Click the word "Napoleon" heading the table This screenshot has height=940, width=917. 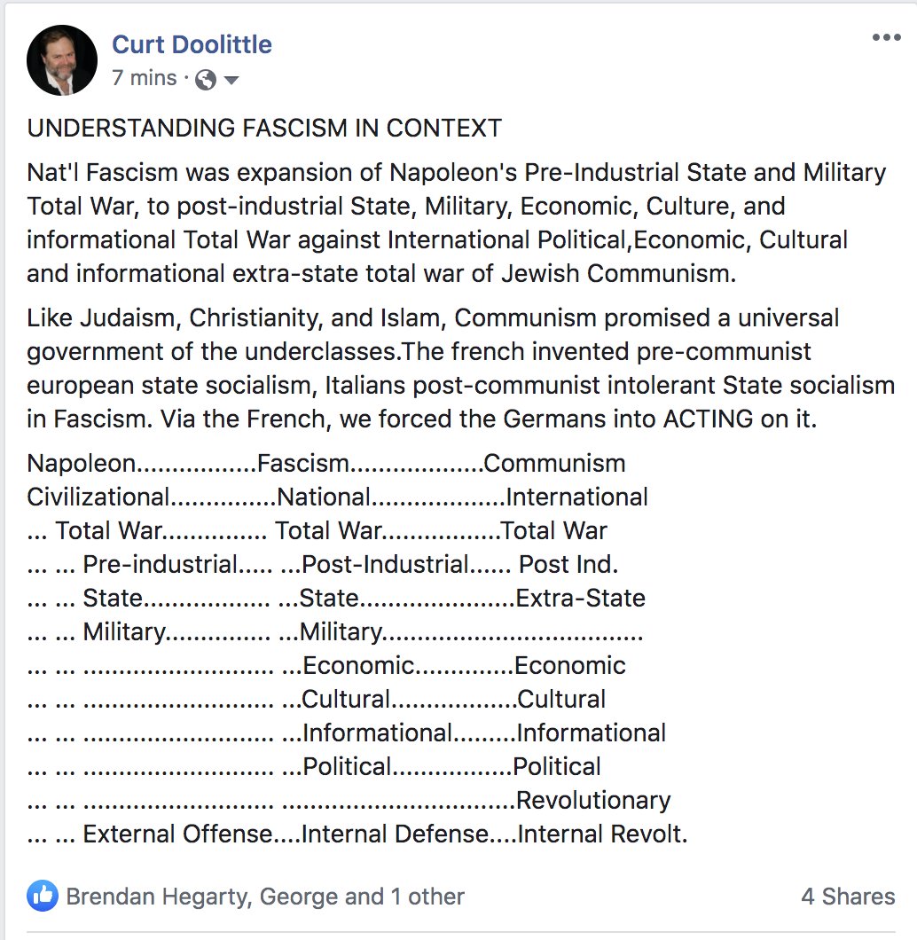[x=82, y=463]
